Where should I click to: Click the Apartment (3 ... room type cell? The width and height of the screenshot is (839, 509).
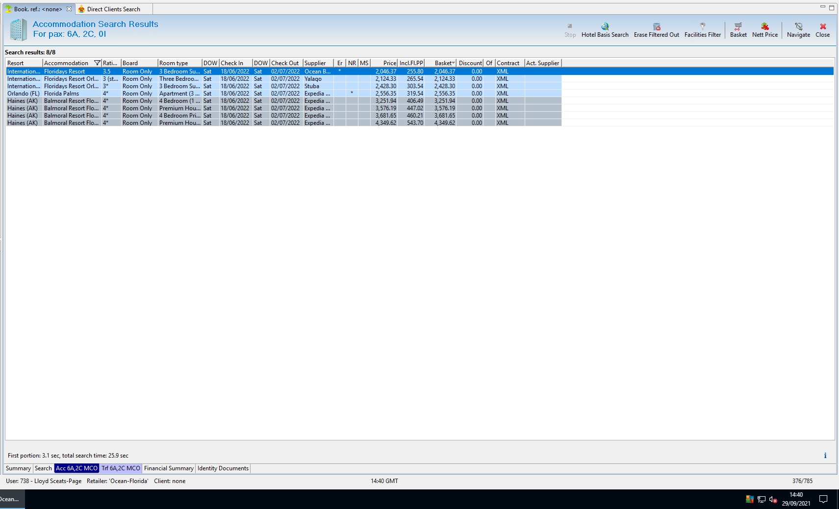(179, 94)
